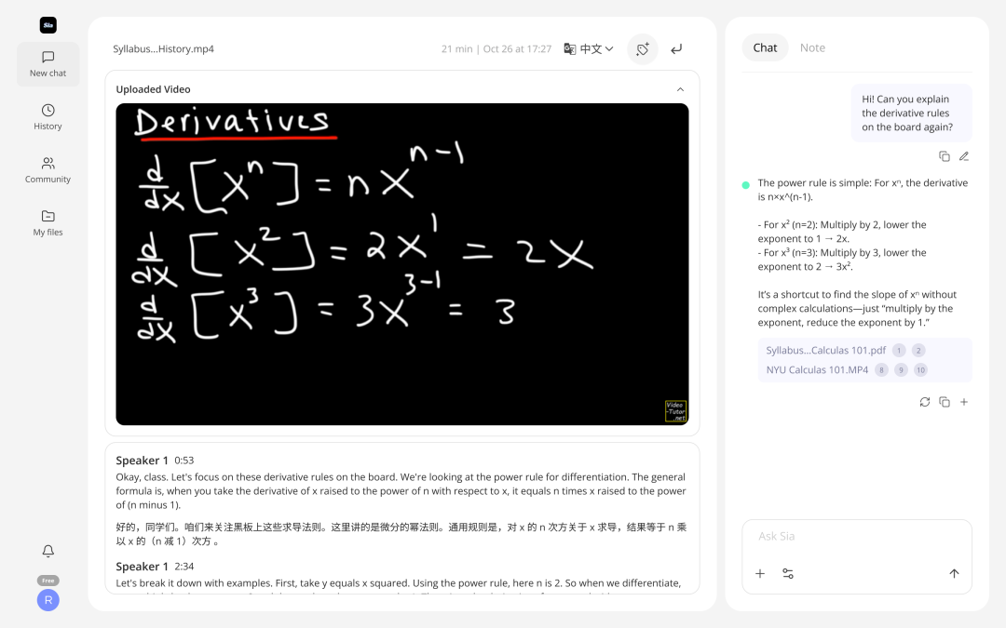Click the Chinese translation paragraph

[401, 534]
